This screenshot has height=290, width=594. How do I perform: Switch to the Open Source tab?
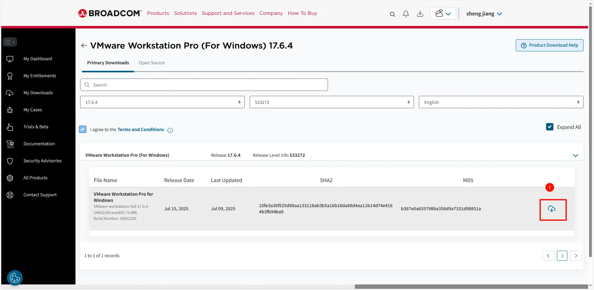click(152, 63)
